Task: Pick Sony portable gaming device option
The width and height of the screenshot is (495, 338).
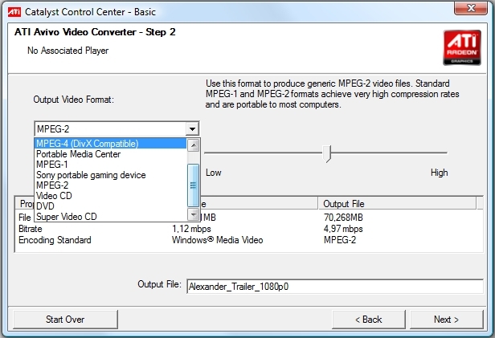Action: pos(111,175)
